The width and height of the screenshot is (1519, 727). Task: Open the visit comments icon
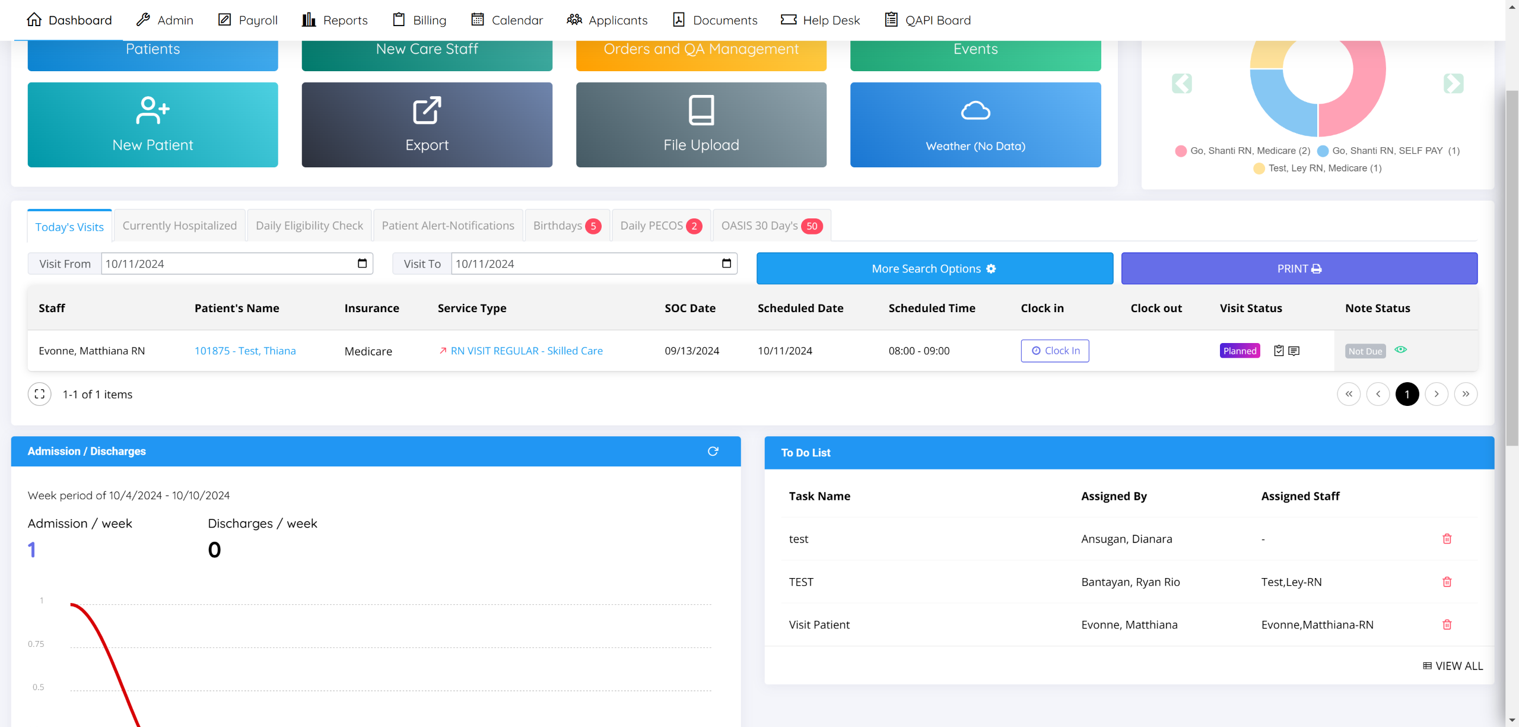(x=1294, y=351)
